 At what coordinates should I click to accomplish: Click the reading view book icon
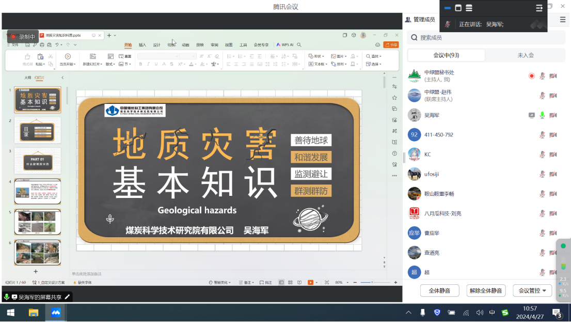(299, 283)
